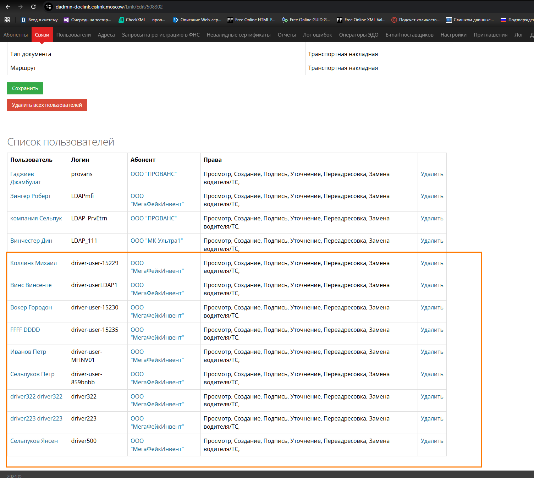This screenshot has height=478, width=534.
Task: Open subscriber link 'ООО "МК-Ультра1"'
Action: [x=157, y=241]
